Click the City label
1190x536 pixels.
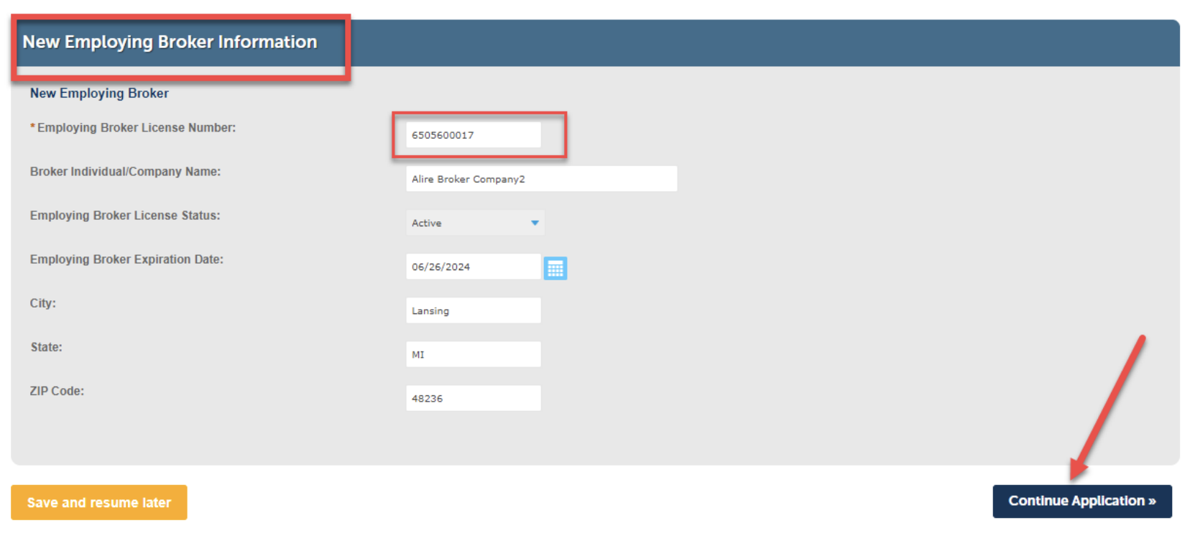point(42,303)
